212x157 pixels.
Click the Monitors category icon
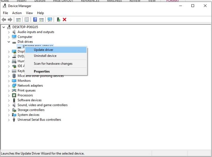click(14, 81)
